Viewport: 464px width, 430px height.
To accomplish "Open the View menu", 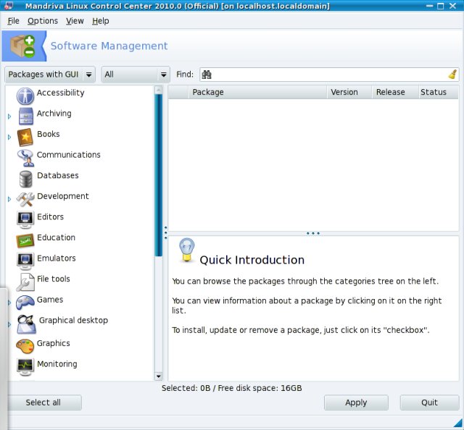I will [x=75, y=21].
